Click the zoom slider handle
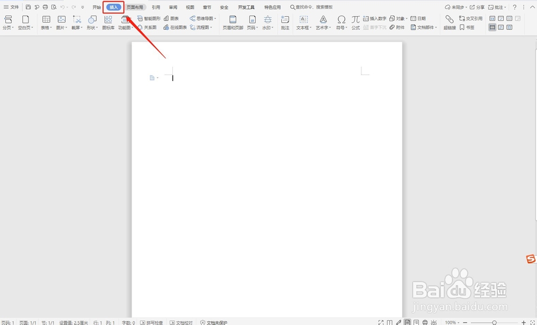Viewport: 537px width, 325px height. [494, 323]
